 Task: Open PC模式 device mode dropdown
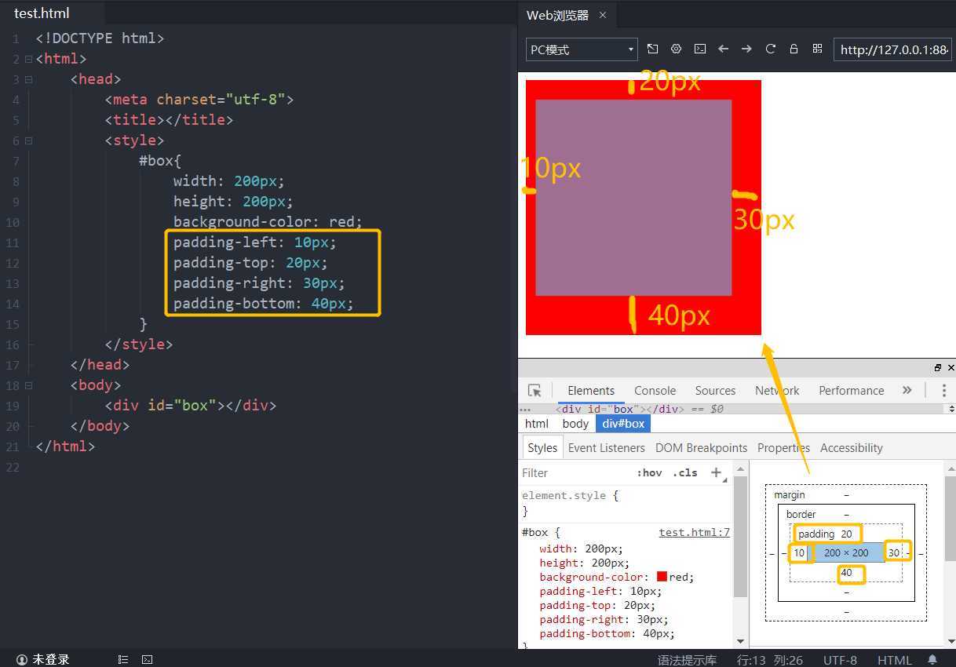tap(582, 49)
